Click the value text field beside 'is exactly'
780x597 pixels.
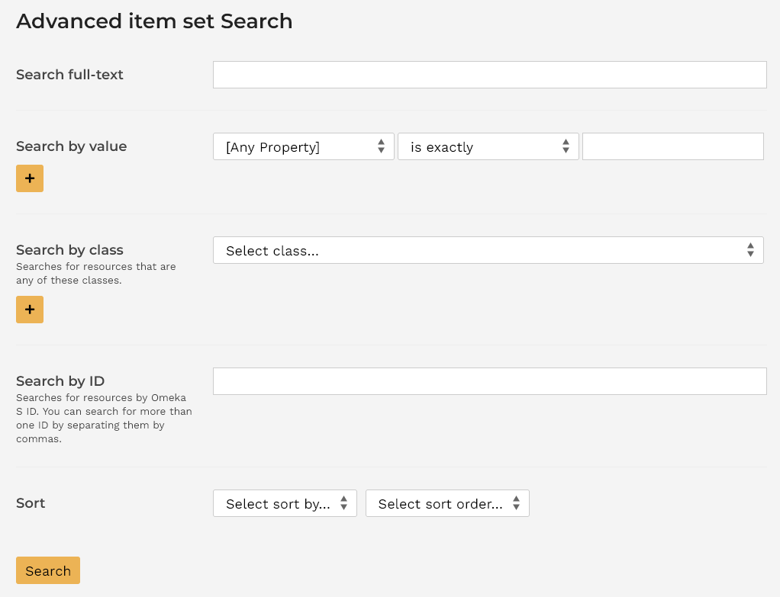[x=672, y=146]
